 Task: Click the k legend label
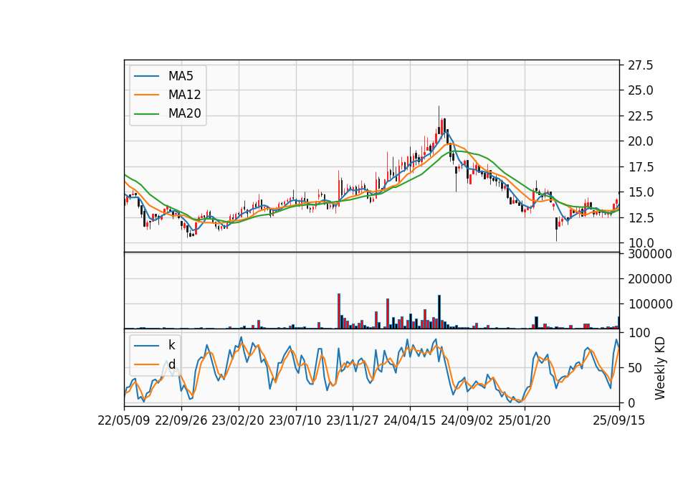tap(171, 345)
